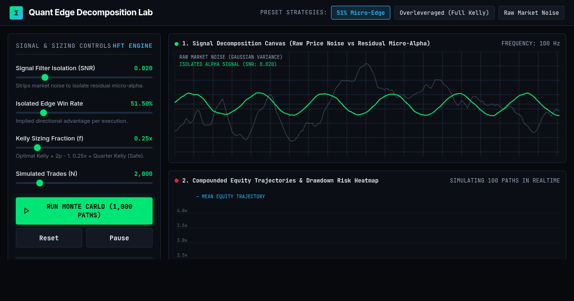Click the 0.25x Kelly fraction value
This screenshot has height=301, width=574.
(143, 139)
